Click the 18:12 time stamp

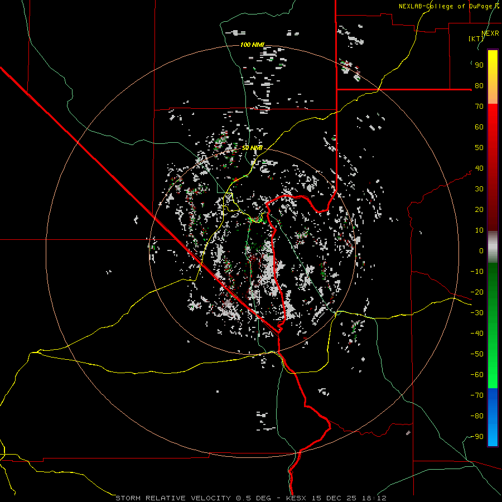pyautogui.click(x=374, y=498)
